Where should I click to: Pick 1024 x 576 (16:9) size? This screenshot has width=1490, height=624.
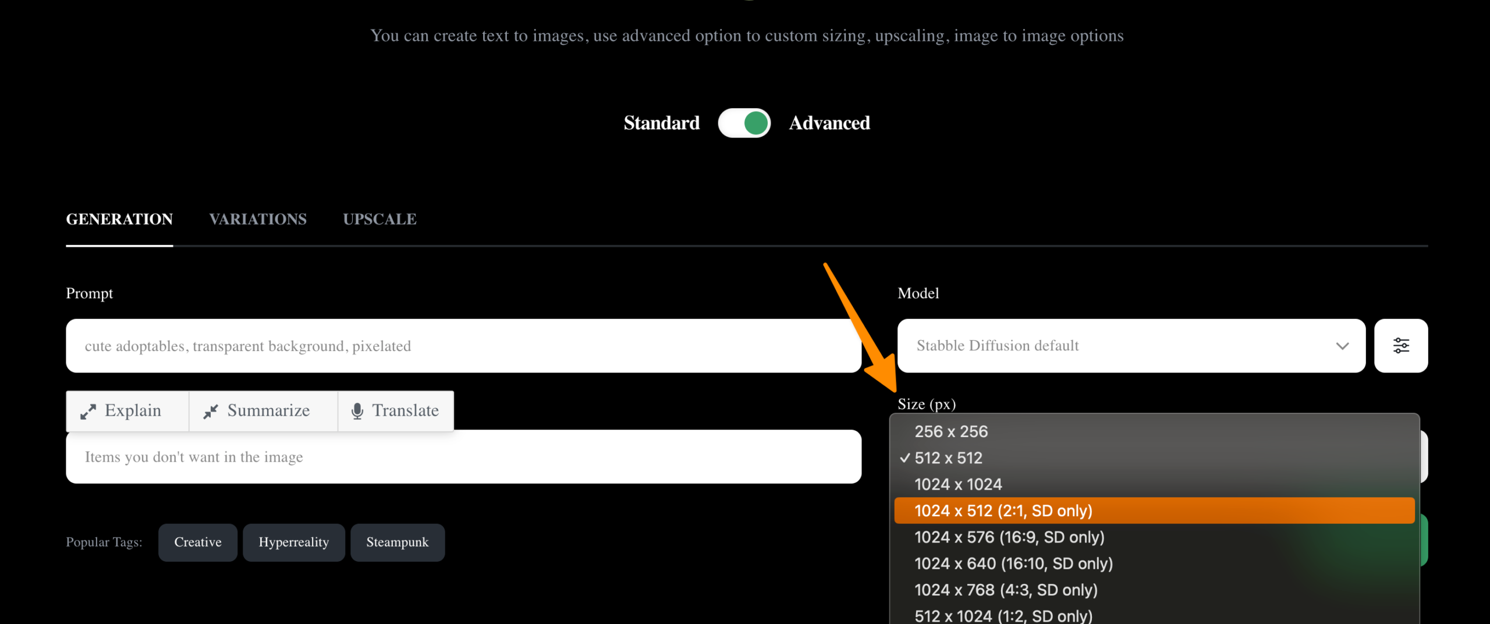1009,537
